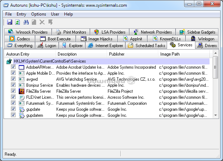
Task: Sort by the Autorun Entry column header
Action: pyautogui.click(x=30, y=54)
